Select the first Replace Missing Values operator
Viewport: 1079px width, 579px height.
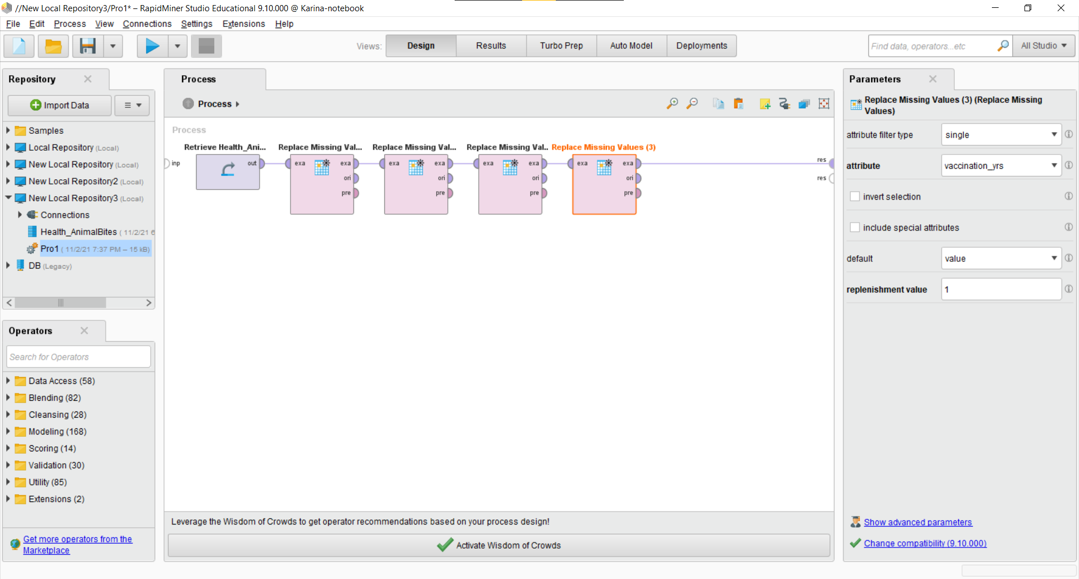(322, 184)
